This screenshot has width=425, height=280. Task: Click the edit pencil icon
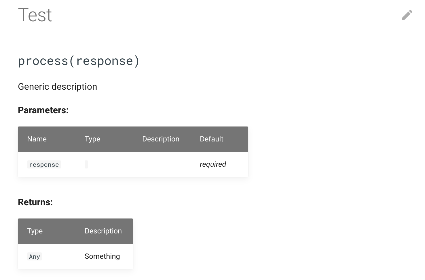407,15
